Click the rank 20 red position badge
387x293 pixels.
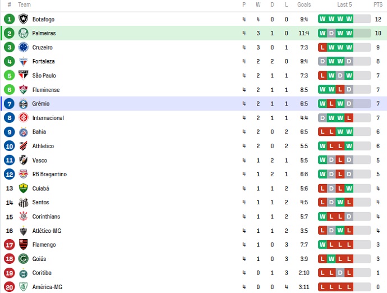[x=9, y=287]
